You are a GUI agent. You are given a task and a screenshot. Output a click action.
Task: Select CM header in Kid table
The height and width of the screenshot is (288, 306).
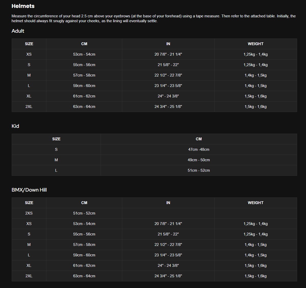(x=199, y=139)
